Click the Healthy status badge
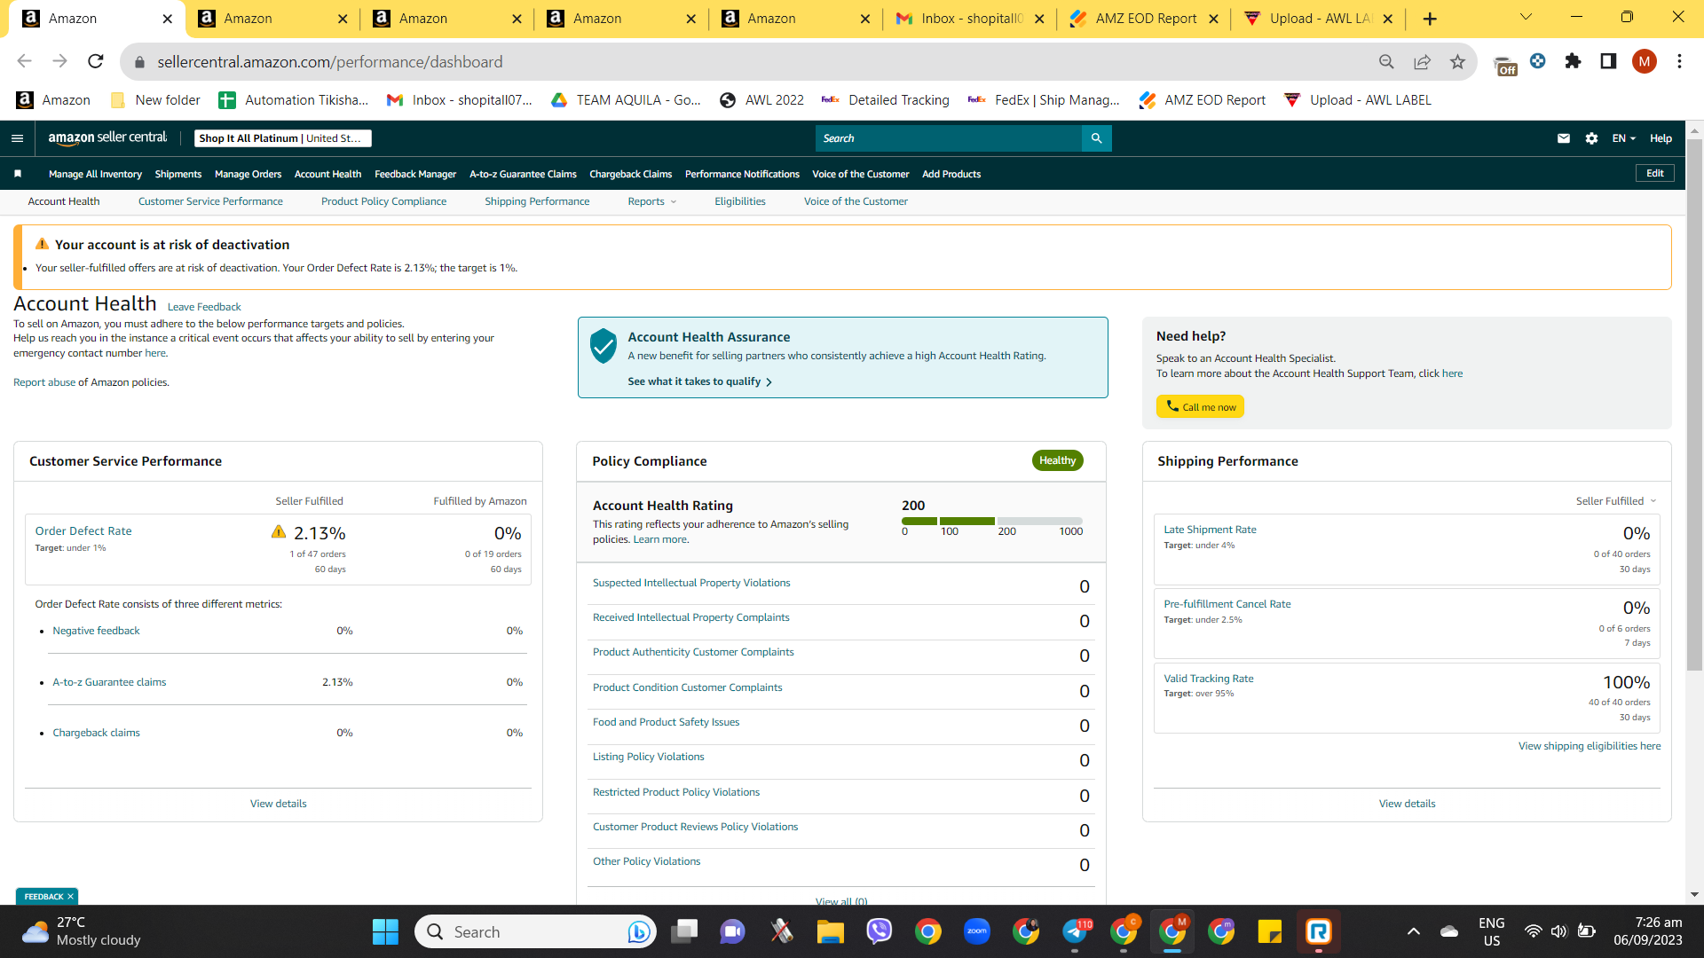The image size is (1704, 958). tap(1057, 460)
